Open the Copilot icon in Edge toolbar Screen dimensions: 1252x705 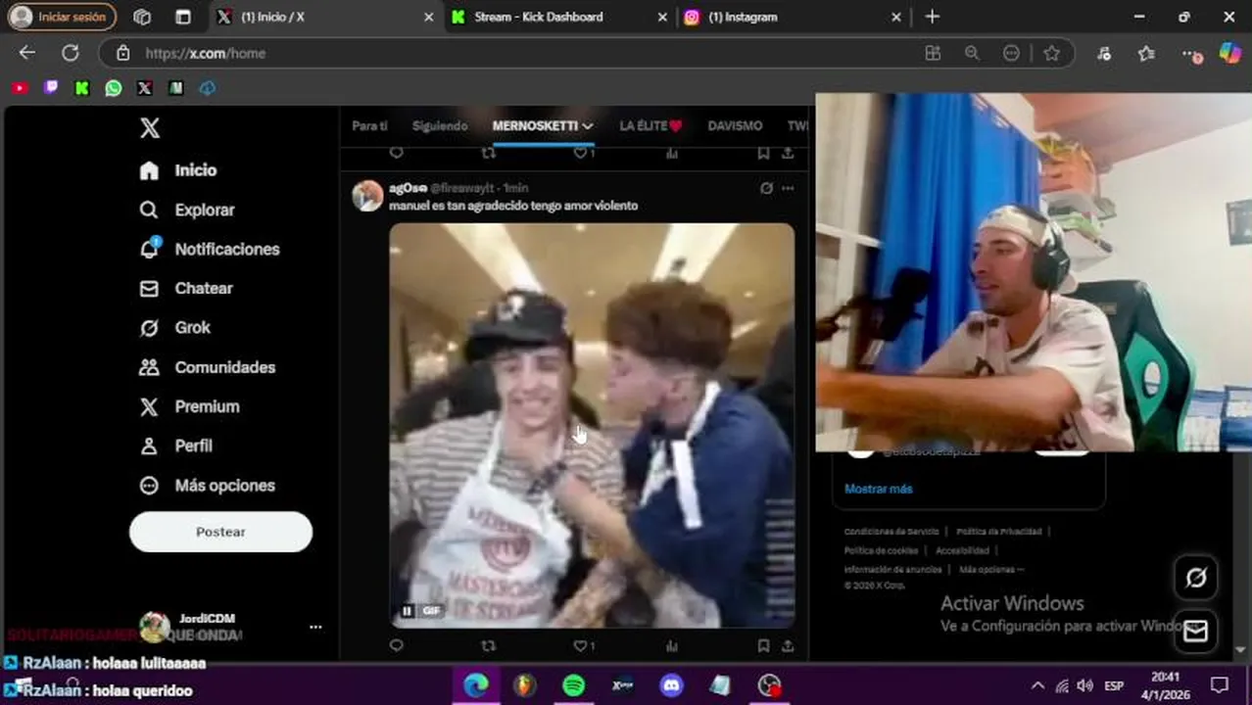click(1229, 53)
